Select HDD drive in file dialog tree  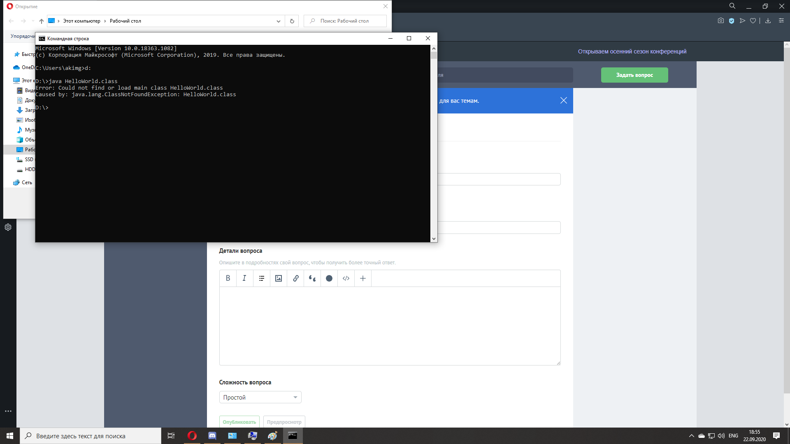[26, 169]
